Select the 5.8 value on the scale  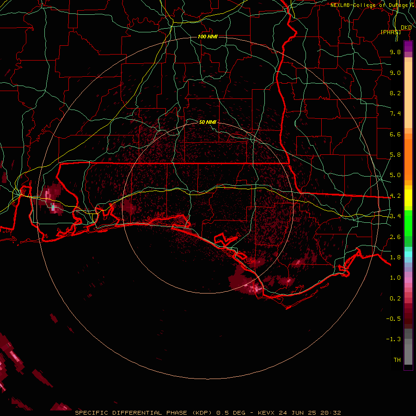click(395, 155)
